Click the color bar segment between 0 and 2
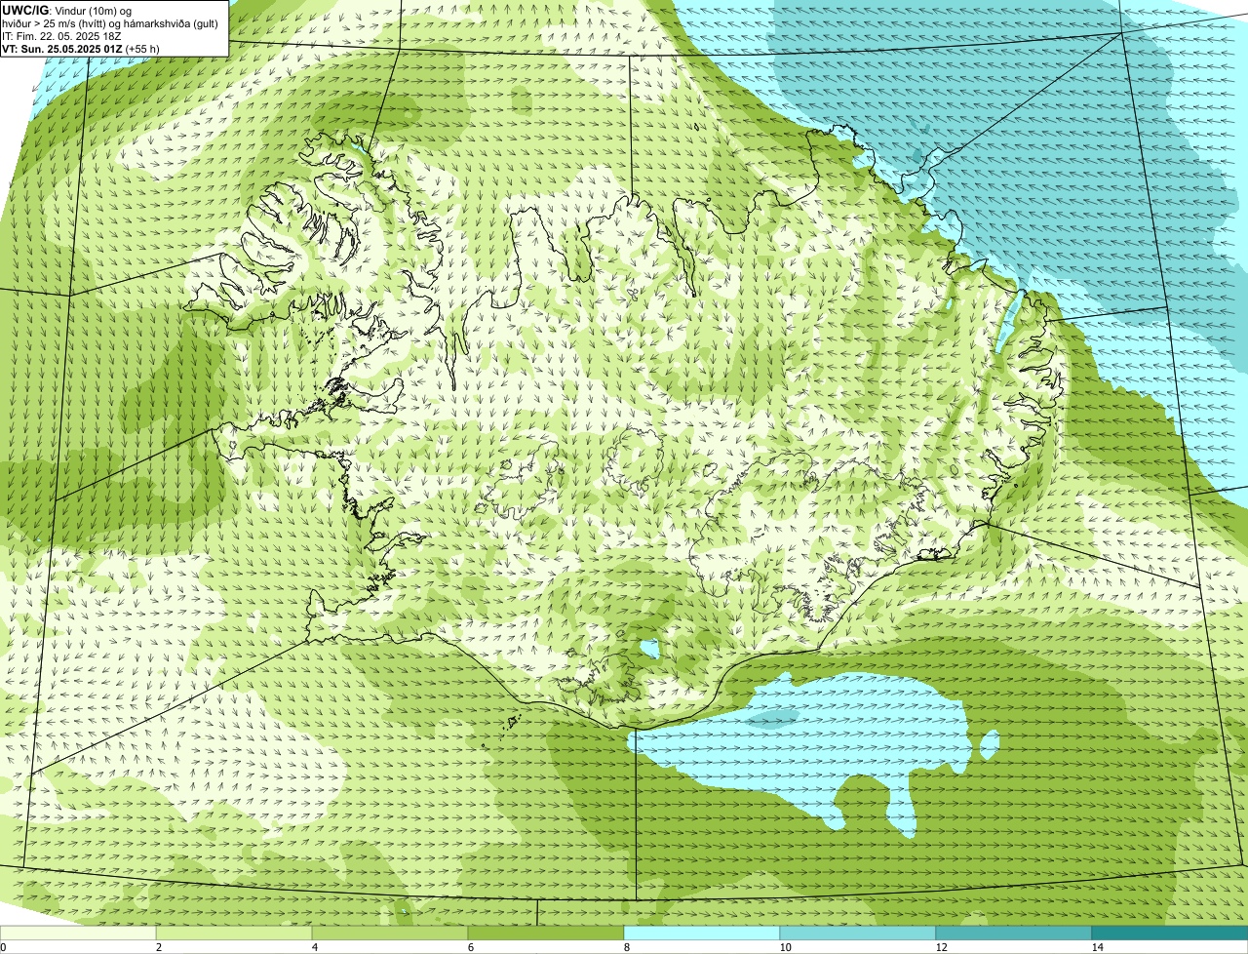Viewport: 1248px width, 954px height. point(78,934)
